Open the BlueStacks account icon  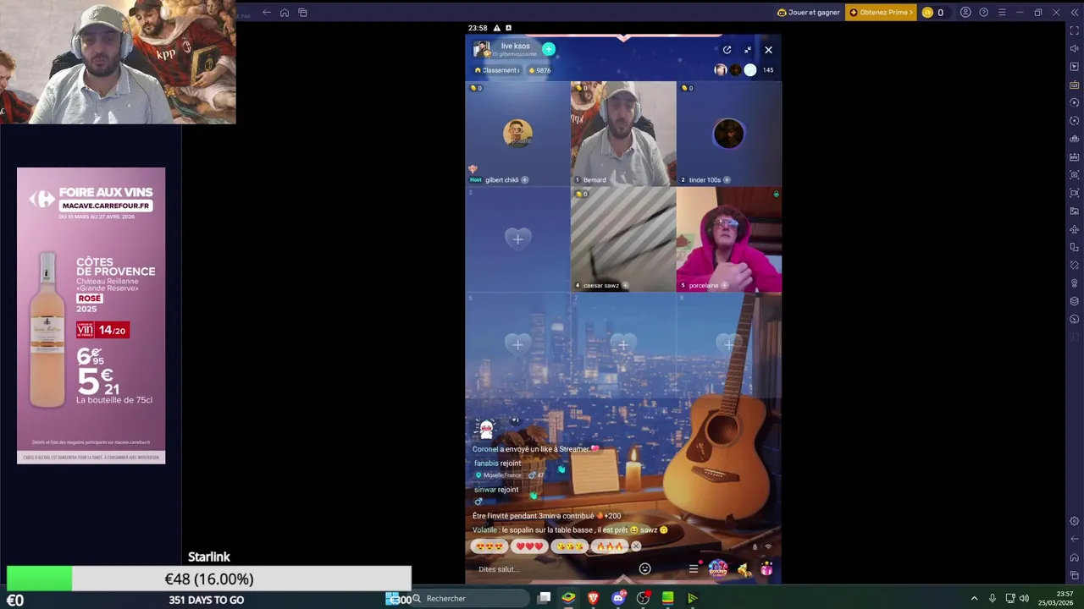tap(965, 12)
